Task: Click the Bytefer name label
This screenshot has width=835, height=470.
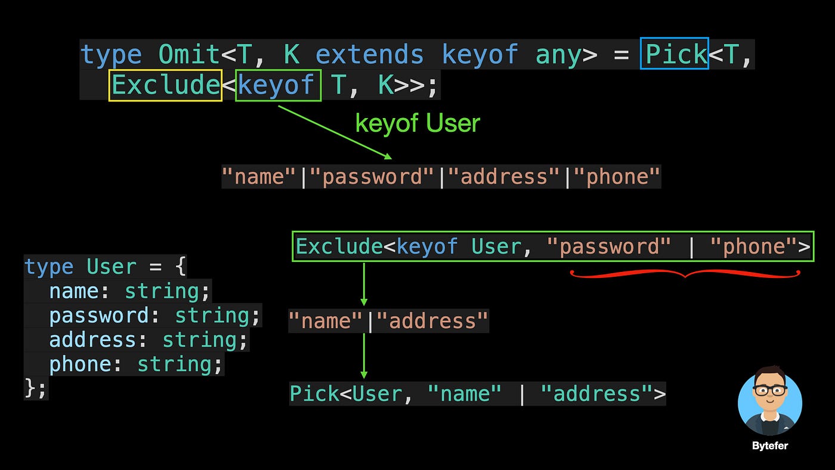Action: [x=769, y=446]
